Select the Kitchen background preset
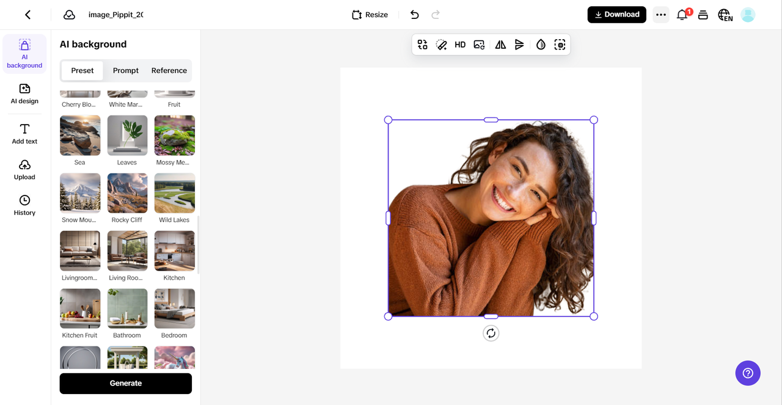The image size is (782, 405). 175,250
